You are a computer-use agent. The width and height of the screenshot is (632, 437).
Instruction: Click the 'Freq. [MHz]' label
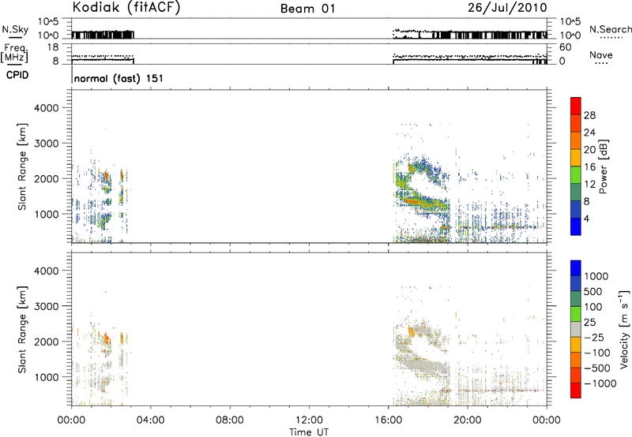click(x=14, y=54)
